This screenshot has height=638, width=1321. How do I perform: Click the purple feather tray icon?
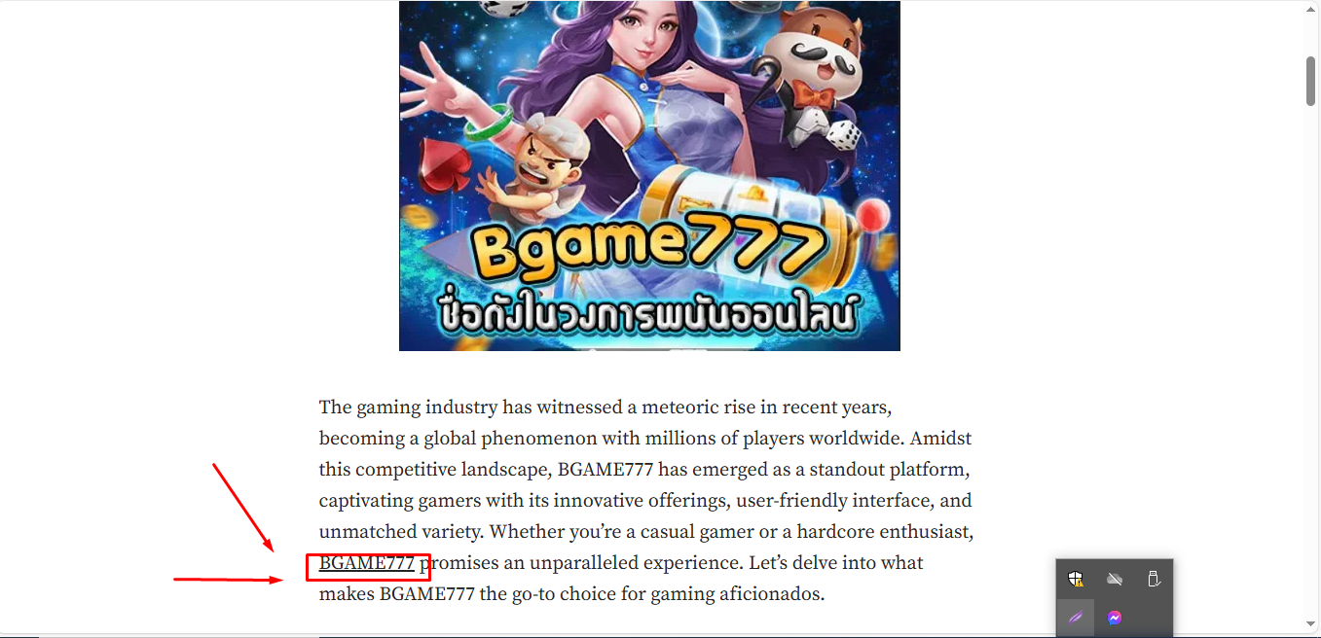[x=1076, y=618]
